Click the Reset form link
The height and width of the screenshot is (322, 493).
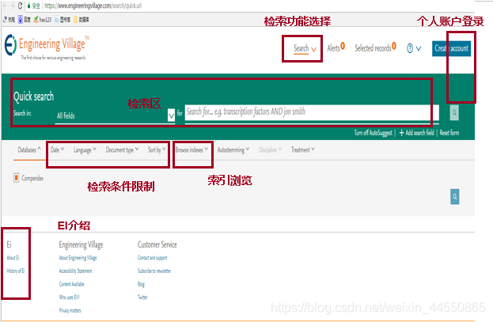(x=449, y=133)
